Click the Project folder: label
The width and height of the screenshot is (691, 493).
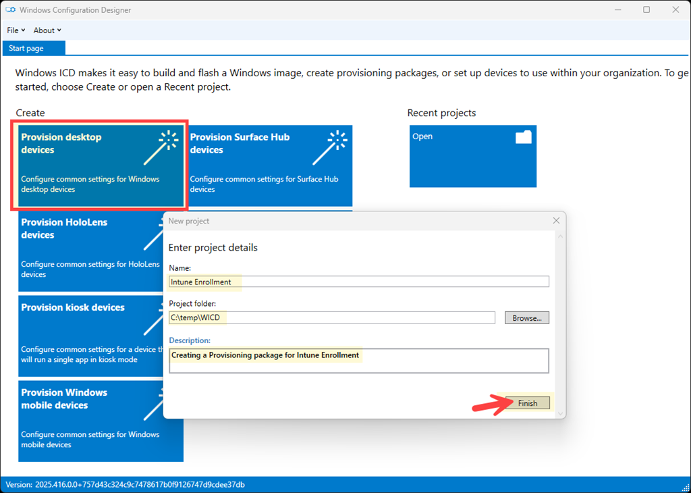click(192, 303)
